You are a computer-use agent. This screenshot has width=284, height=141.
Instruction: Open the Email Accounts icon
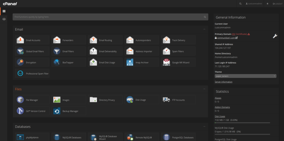[x=21, y=40]
